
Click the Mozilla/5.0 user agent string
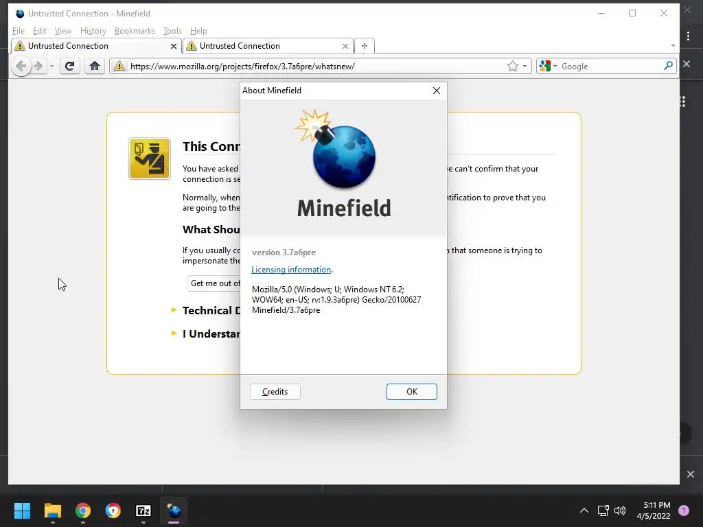(x=336, y=300)
